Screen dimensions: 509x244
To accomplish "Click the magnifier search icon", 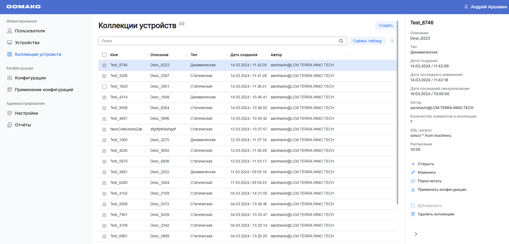I will point(341,41).
